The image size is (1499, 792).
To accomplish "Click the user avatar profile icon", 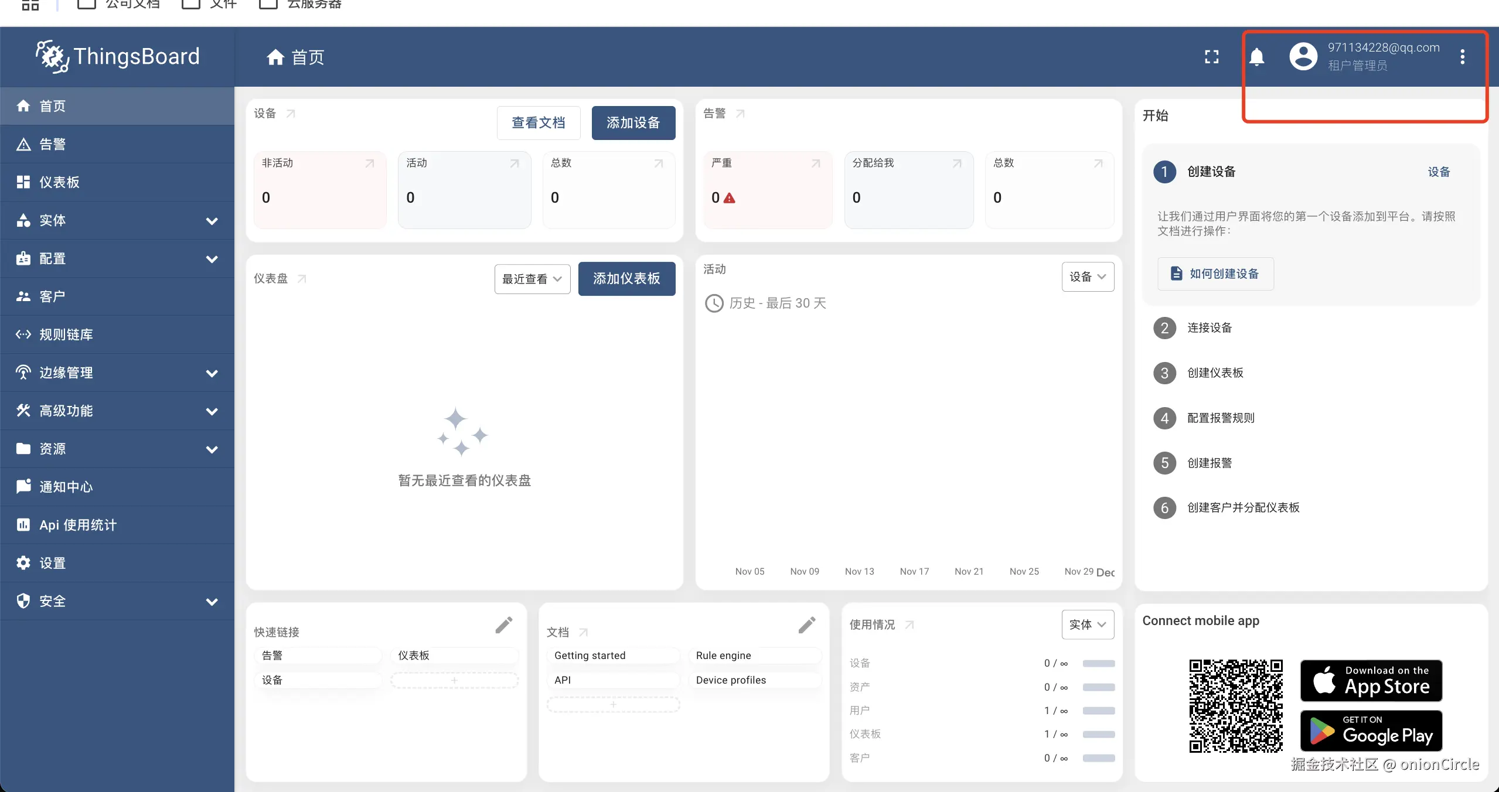I will (x=1303, y=57).
